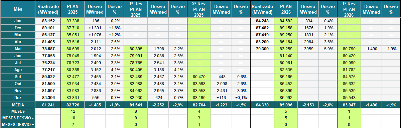Select the deviation cell +1.391
The image size is (401, 128).
pos(95,28)
